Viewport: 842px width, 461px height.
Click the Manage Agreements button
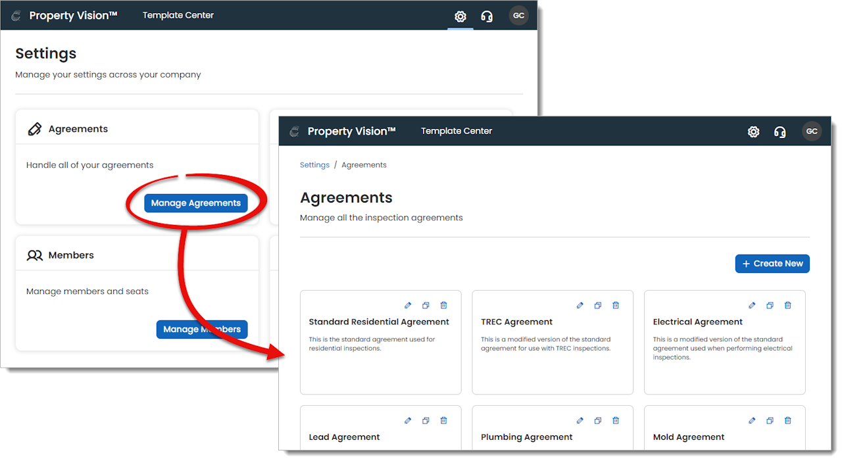[x=196, y=203]
